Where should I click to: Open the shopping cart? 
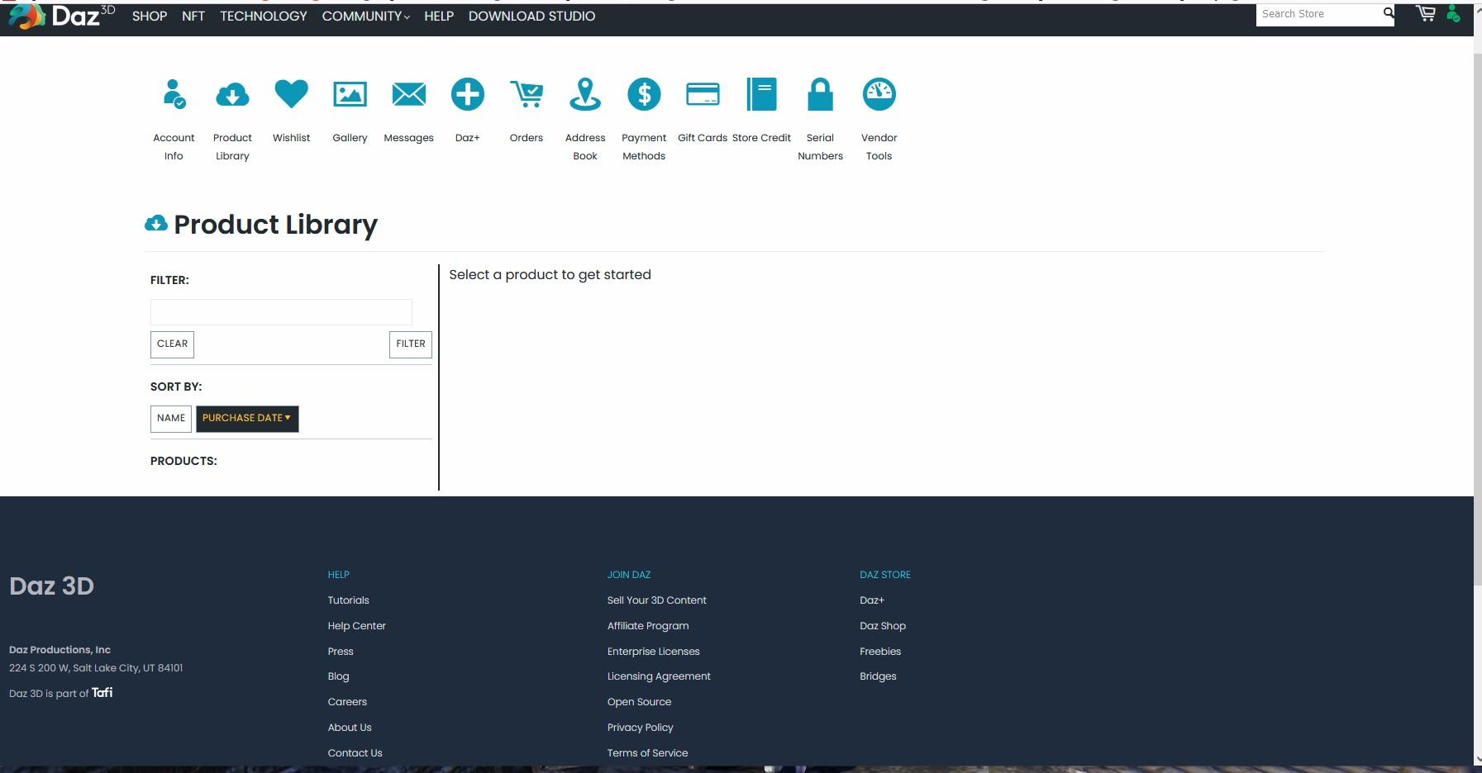point(1426,13)
